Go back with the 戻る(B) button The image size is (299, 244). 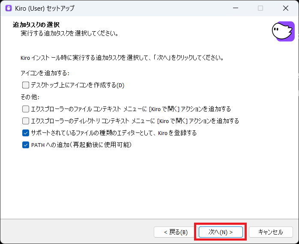pos(176,232)
